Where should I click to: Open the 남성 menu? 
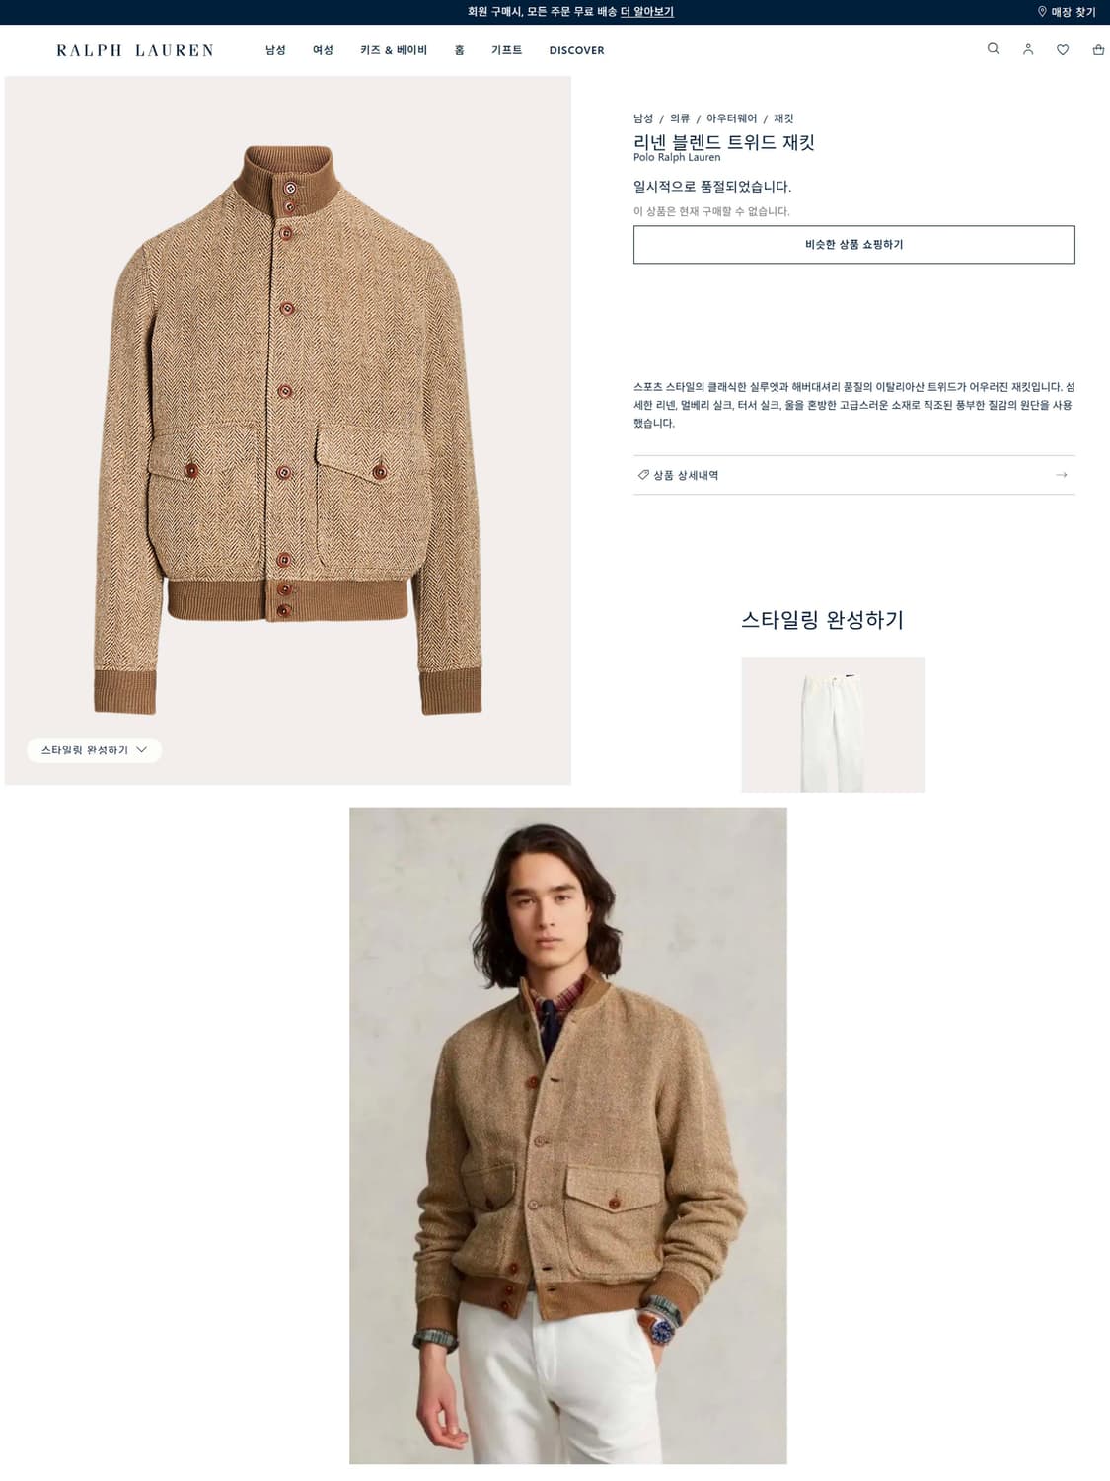[x=275, y=50]
